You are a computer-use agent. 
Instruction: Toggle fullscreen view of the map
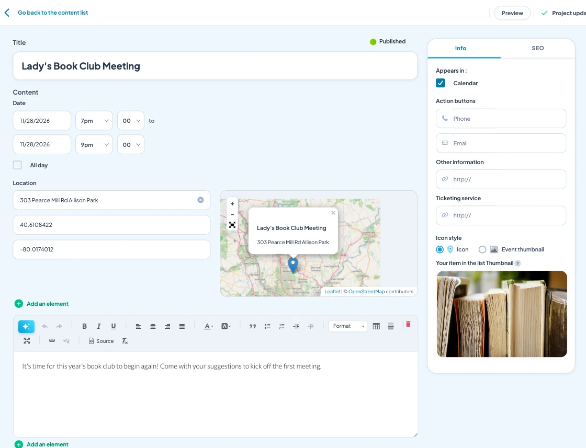click(x=232, y=225)
